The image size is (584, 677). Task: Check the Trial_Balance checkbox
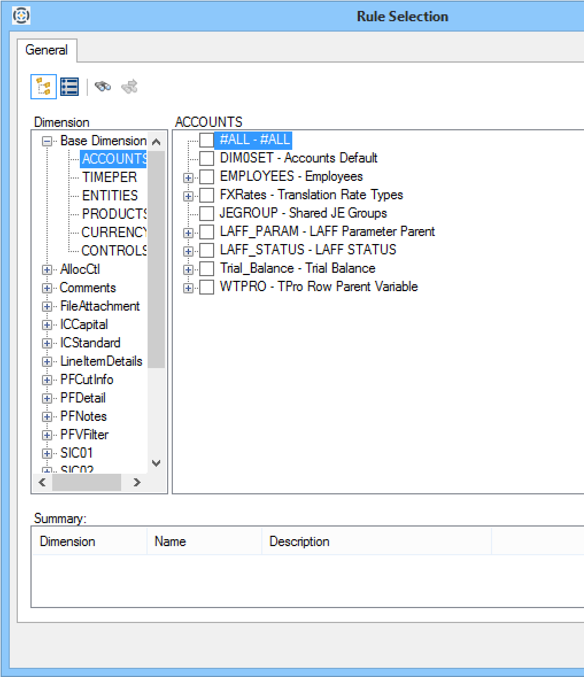click(x=206, y=268)
